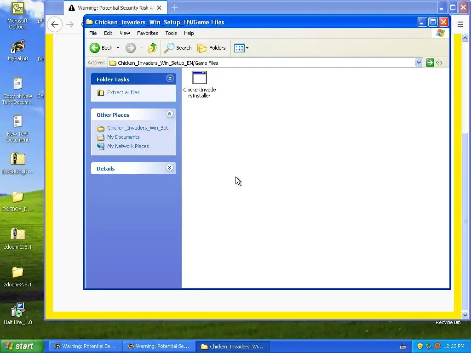Open a new browser tab
The width and height of the screenshot is (471, 353).
click(x=174, y=8)
